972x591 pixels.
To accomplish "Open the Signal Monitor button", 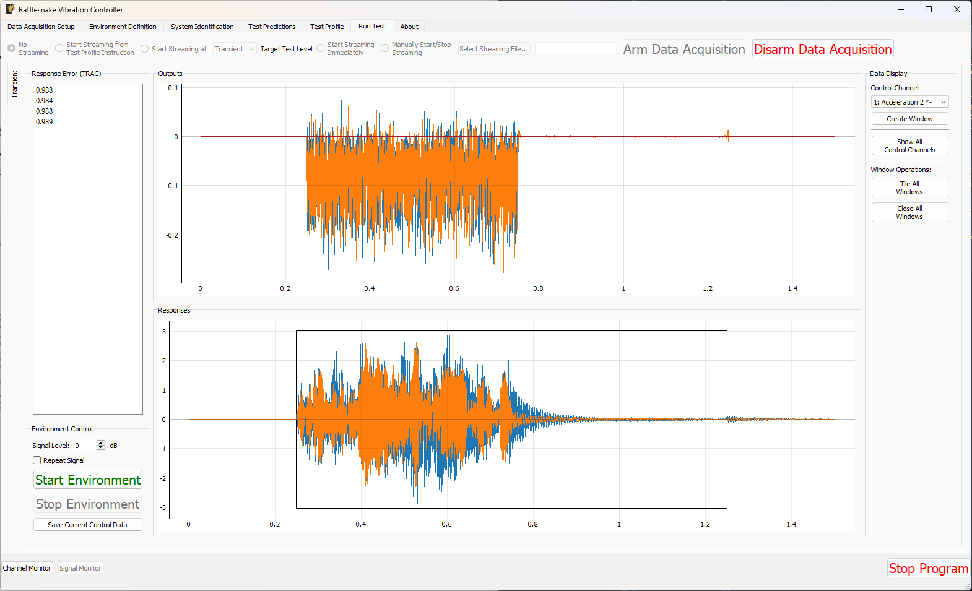I will tap(80, 568).
